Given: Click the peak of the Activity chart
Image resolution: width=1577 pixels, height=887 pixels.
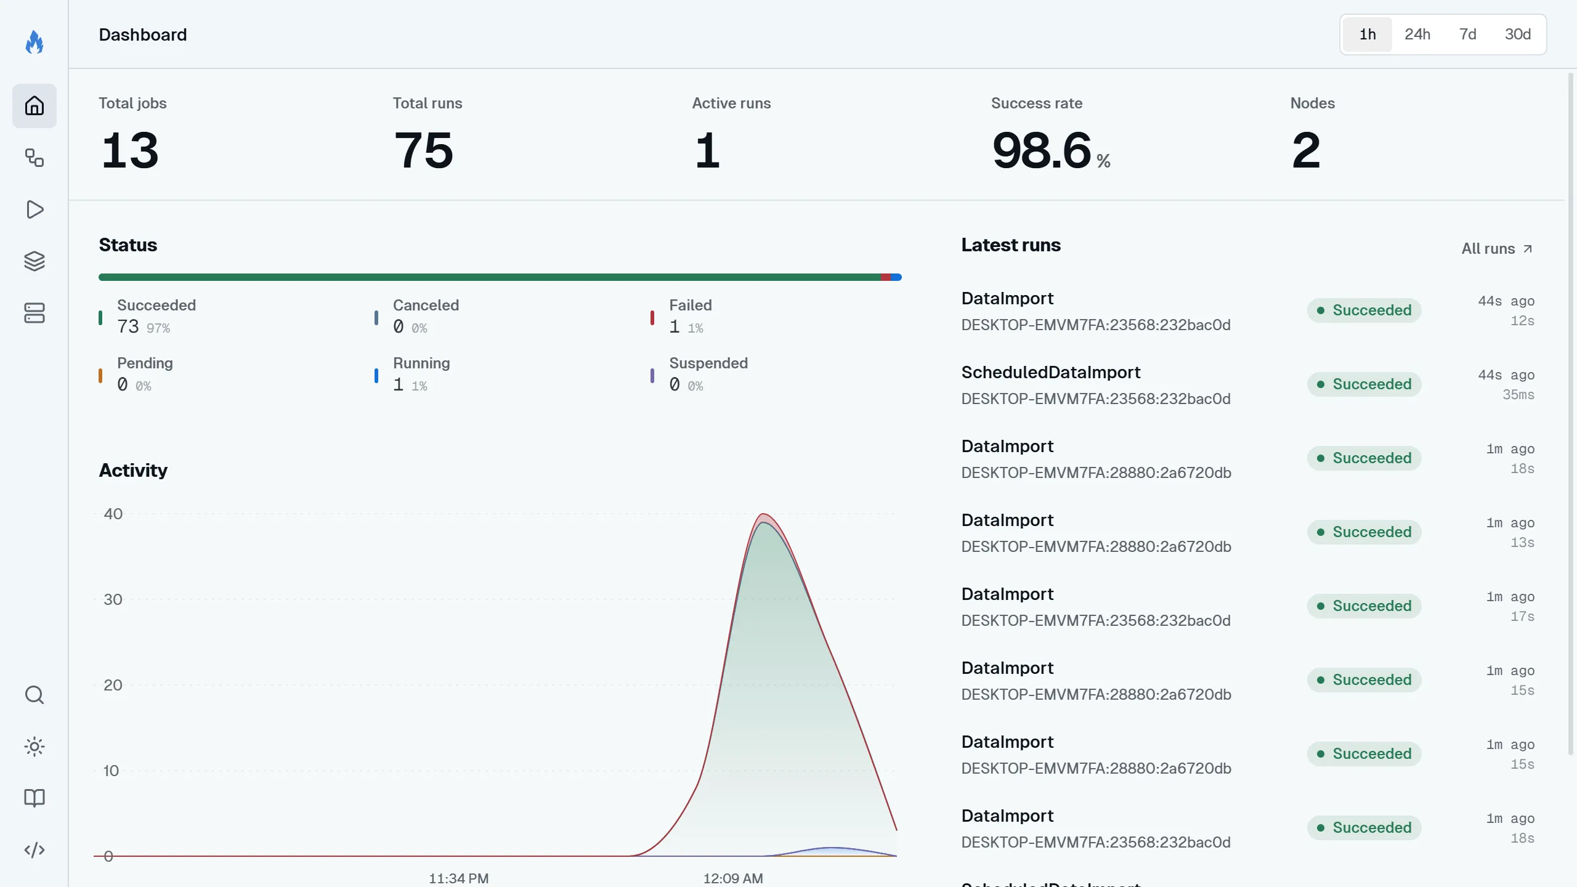Looking at the screenshot, I should click(x=764, y=514).
